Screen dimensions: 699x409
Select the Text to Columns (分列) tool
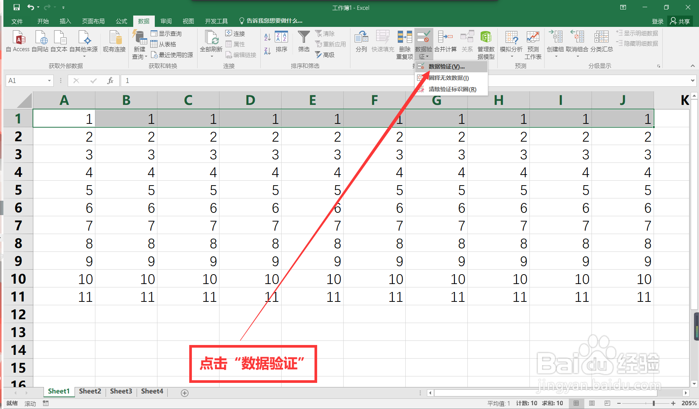[x=361, y=42]
